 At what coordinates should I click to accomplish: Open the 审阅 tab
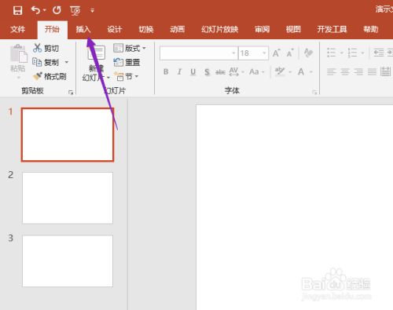[x=262, y=29]
